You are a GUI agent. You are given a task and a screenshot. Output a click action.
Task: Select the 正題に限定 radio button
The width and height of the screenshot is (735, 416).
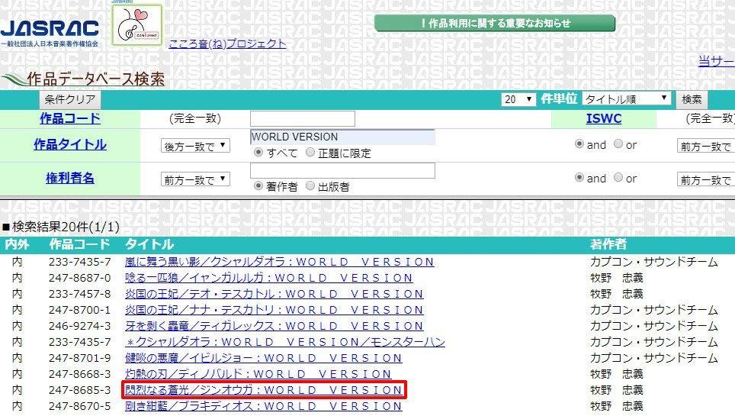(x=310, y=153)
